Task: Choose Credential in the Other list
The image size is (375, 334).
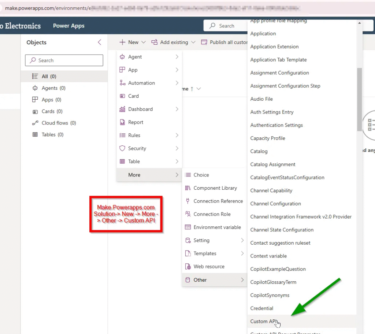Action: 261,308
